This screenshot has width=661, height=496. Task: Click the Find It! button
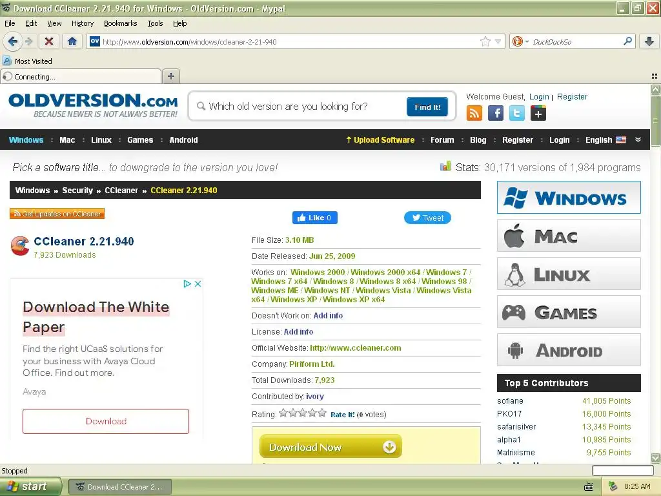pyautogui.click(x=427, y=107)
